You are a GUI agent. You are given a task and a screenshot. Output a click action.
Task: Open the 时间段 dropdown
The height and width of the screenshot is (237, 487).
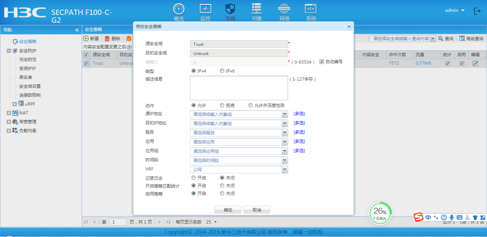click(x=284, y=160)
